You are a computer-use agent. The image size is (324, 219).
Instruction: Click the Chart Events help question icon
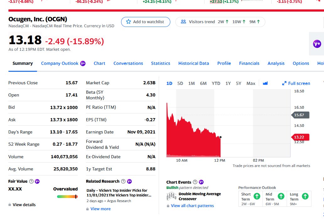[x=195, y=182]
